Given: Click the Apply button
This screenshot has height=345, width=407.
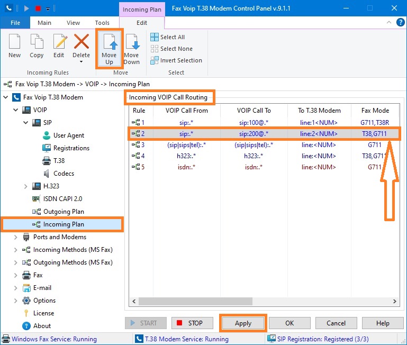Looking at the screenshot, I should click(x=243, y=323).
